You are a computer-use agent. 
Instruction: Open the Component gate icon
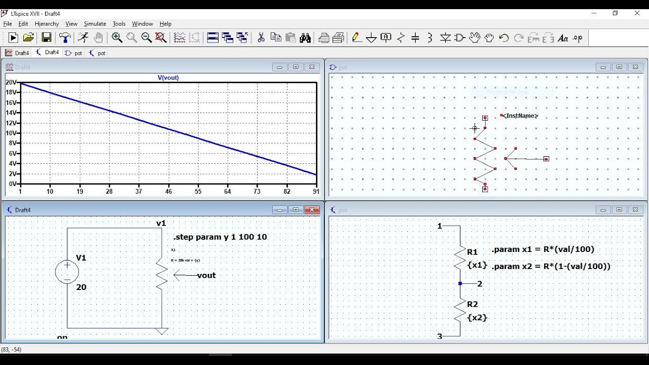point(460,38)
